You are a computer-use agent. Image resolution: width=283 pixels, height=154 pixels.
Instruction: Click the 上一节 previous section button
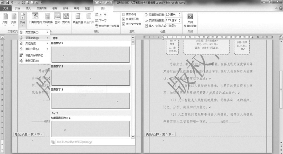pos(101,15)
